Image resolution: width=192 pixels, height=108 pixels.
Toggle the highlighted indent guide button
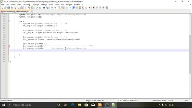pos(73,7)
